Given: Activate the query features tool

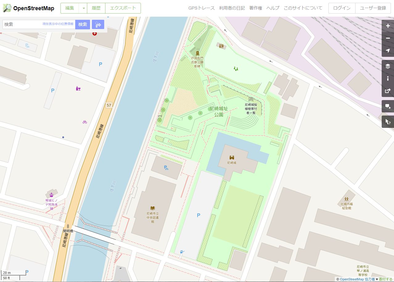Looking at the screenshot, I should (x=388, y=122).
